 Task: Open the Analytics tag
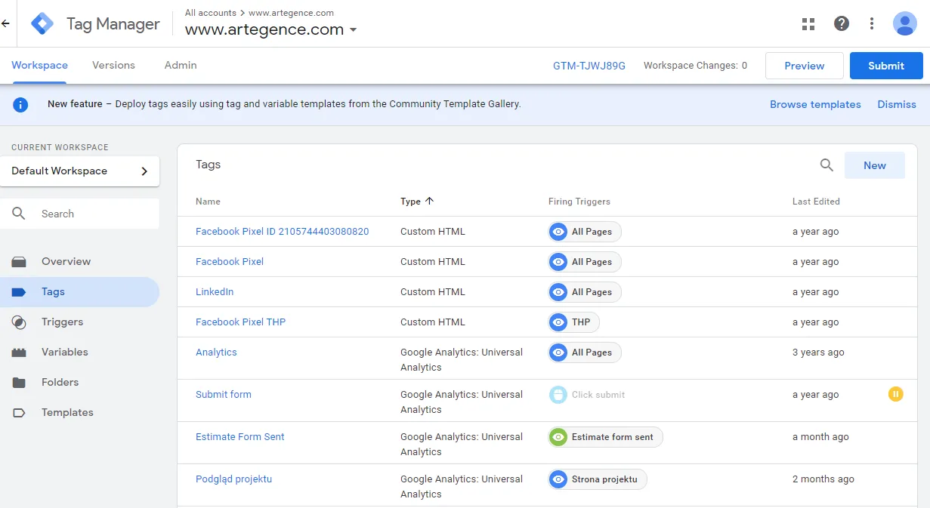216,353
